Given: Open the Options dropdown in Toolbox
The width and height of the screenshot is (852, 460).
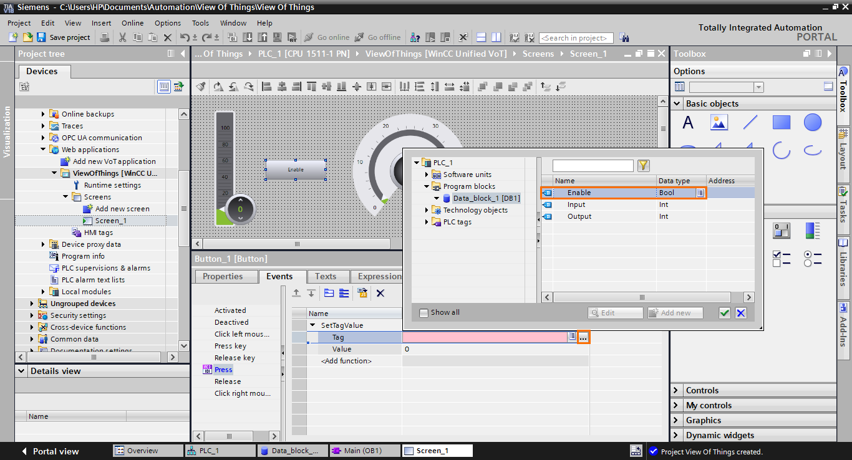Looking at the screenshot, I should (x=758, y=87).
